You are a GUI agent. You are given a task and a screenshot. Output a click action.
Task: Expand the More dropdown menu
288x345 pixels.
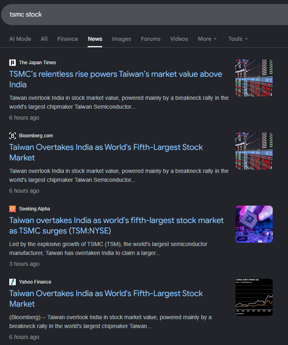coord(207,39)
